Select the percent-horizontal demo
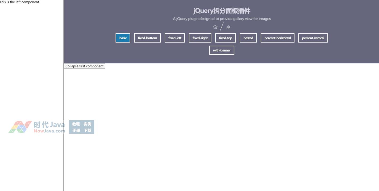379x191 pixels. point(277,38)
